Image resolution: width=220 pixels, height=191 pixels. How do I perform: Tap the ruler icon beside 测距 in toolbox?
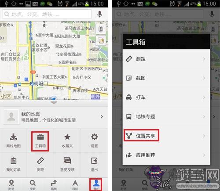(129, 59)
